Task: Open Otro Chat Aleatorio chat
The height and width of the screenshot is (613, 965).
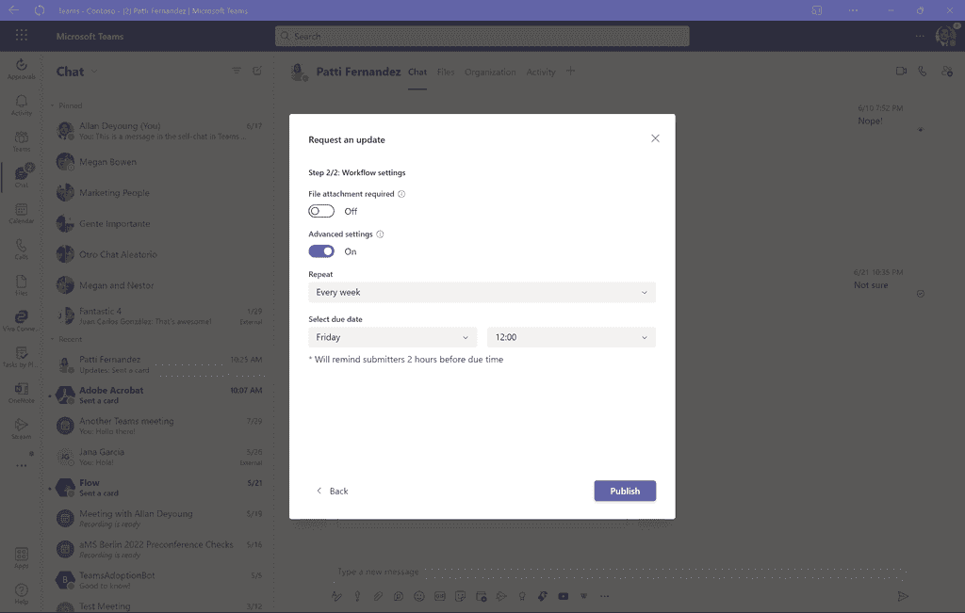Action: click(x=158, y=254)
